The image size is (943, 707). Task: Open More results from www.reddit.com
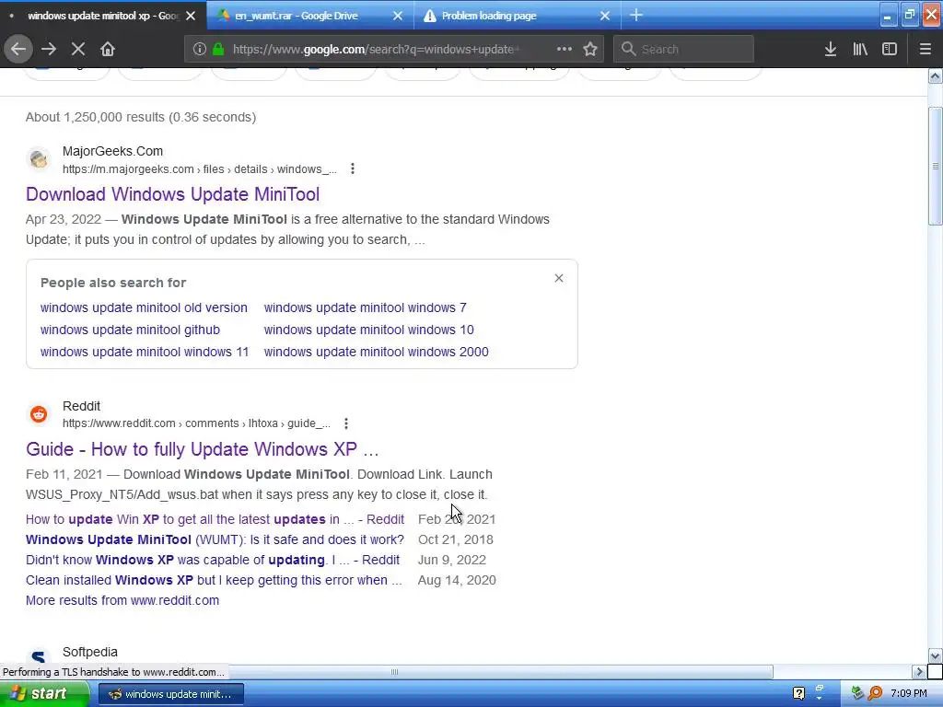(x=122, y=600)
